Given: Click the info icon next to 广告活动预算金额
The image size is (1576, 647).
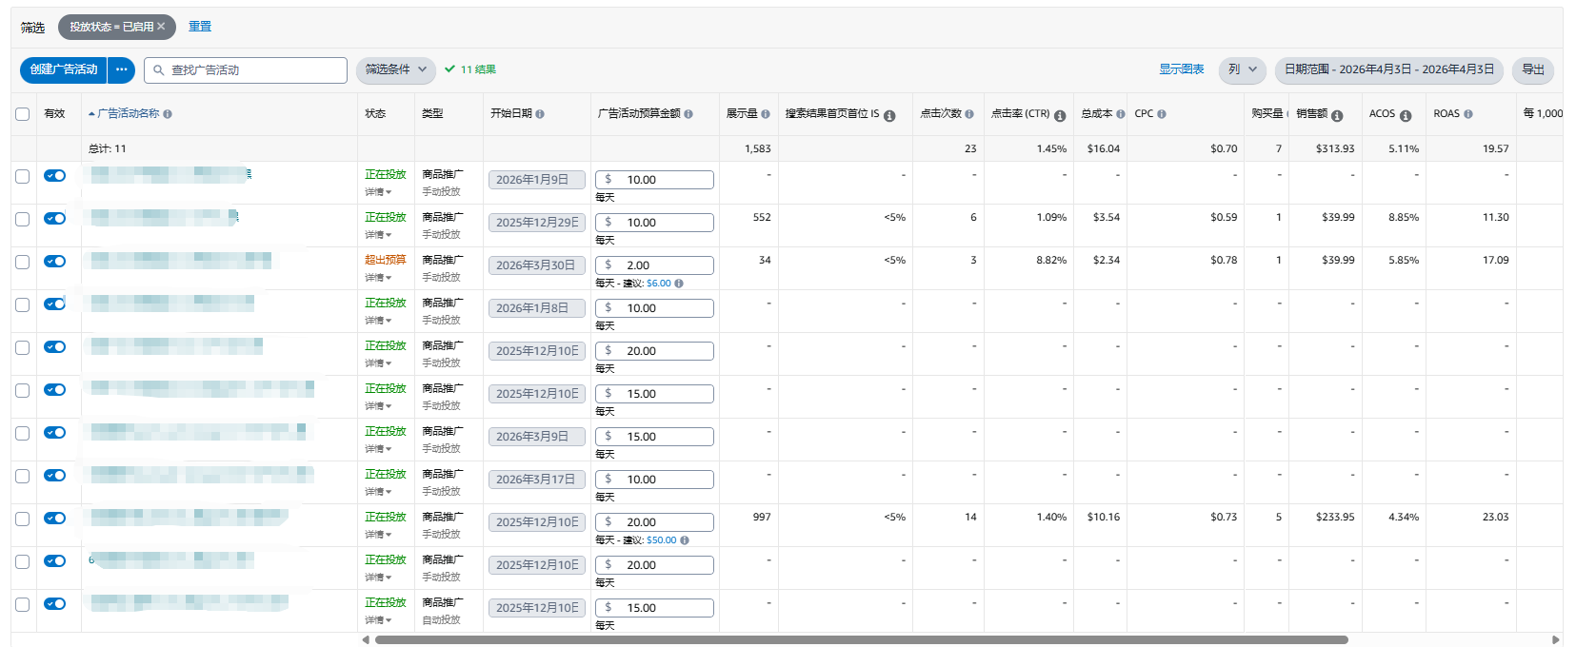Looking at the screenshot, I should click(688, 114).
